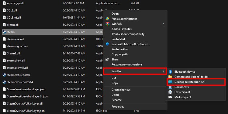Click the Fax recipient icon

tap(170, 92)
